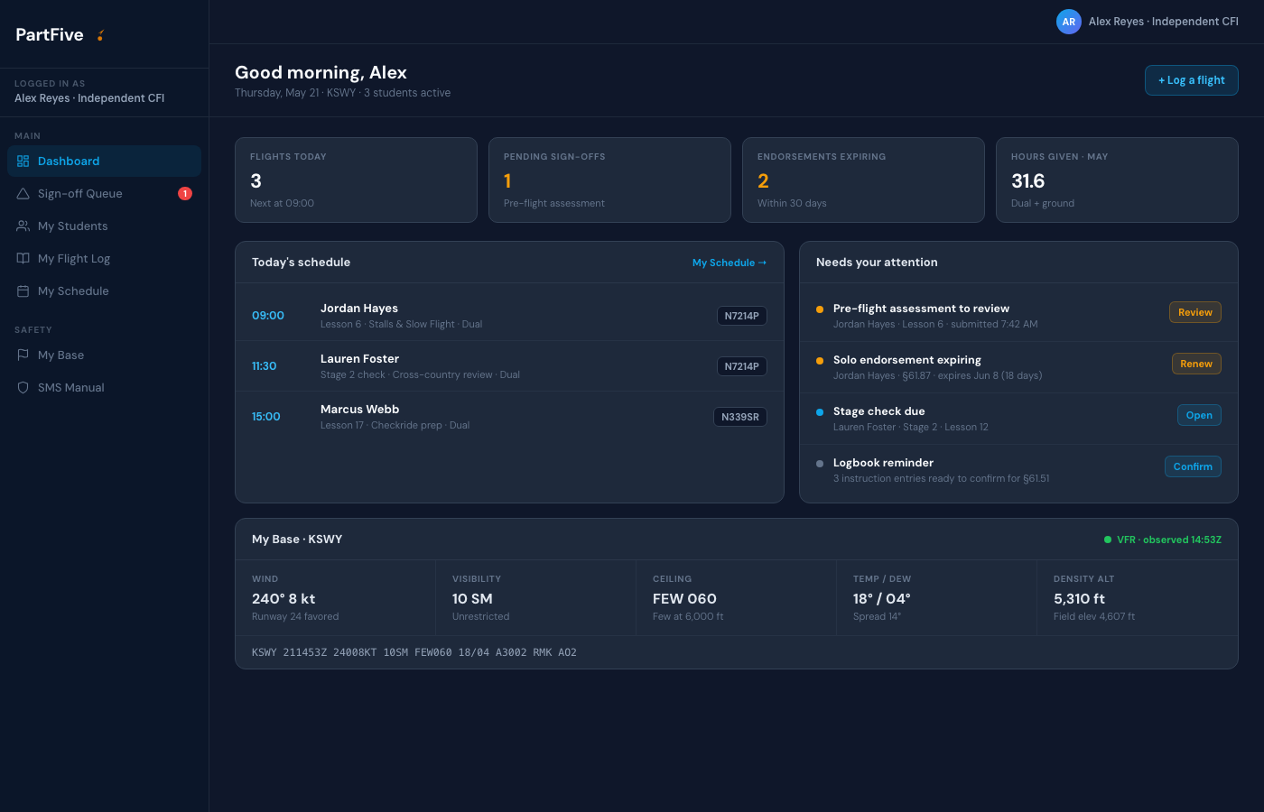Image resolution: width=1264 pixels, height=812 pixels.
Task: Open the Hours Given May card
Action: click(x=1117, y=180)
